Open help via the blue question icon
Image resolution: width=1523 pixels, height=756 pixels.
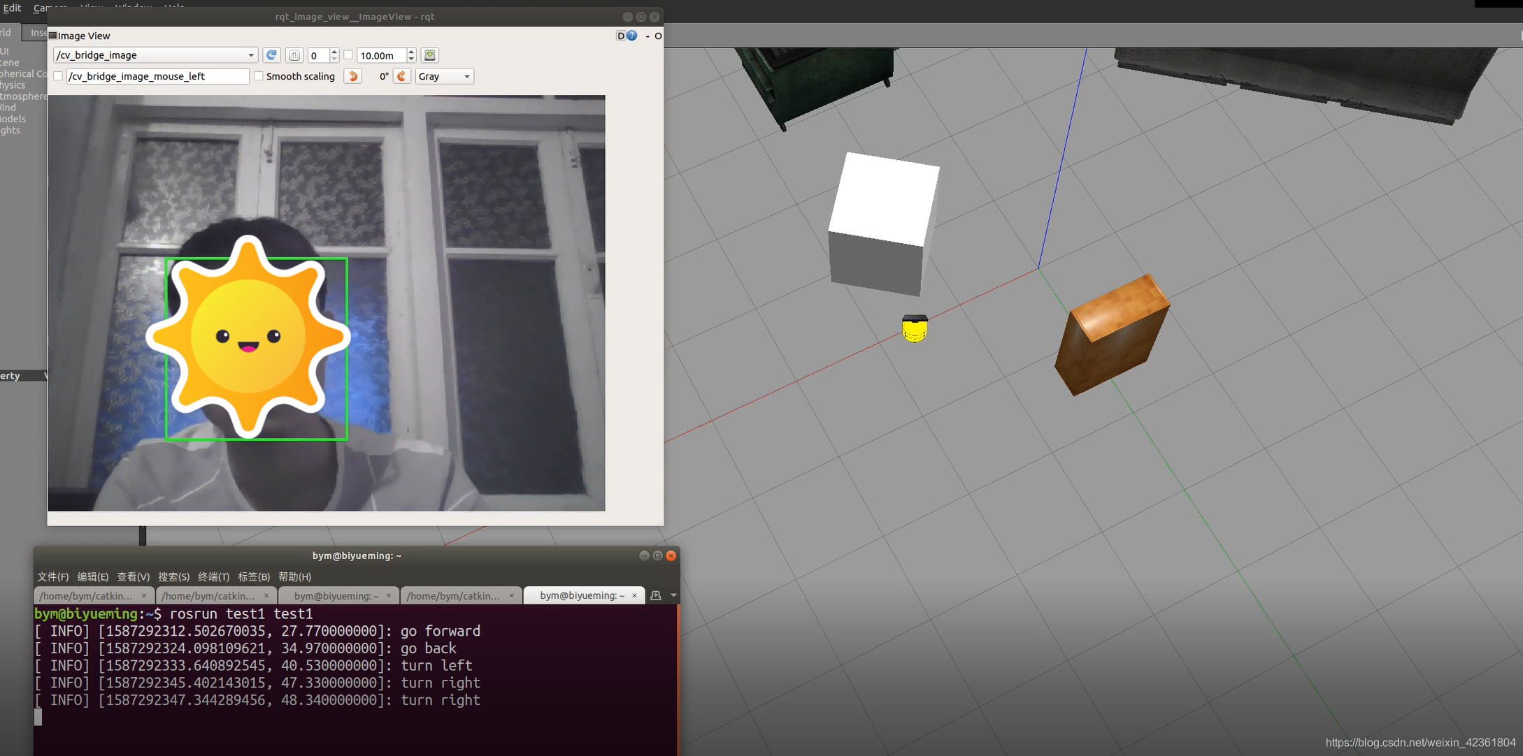632,36
